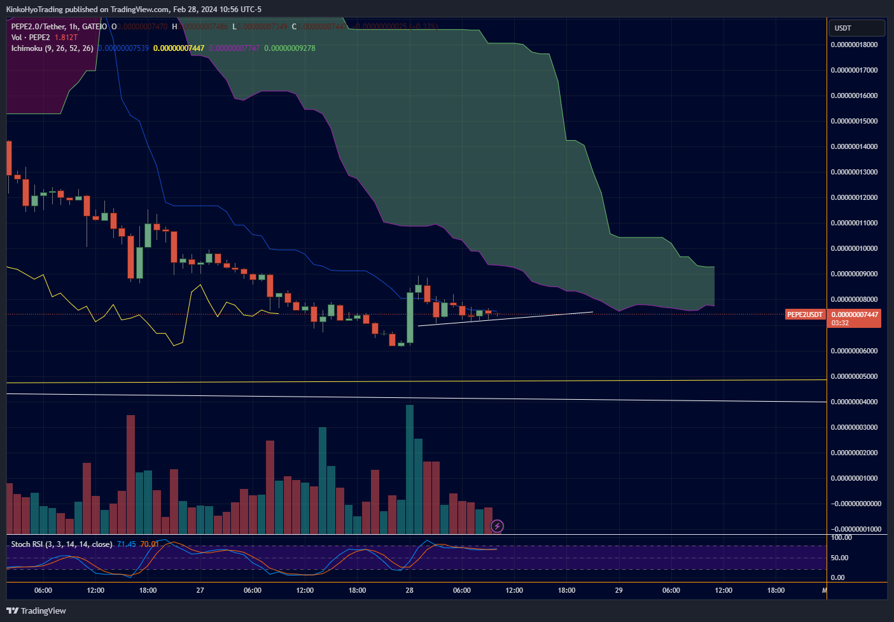Select the PEPE2.0/Tether, 1h, GATEIO legend title
The width and height of the screenshot is (894, 622).
59,27
